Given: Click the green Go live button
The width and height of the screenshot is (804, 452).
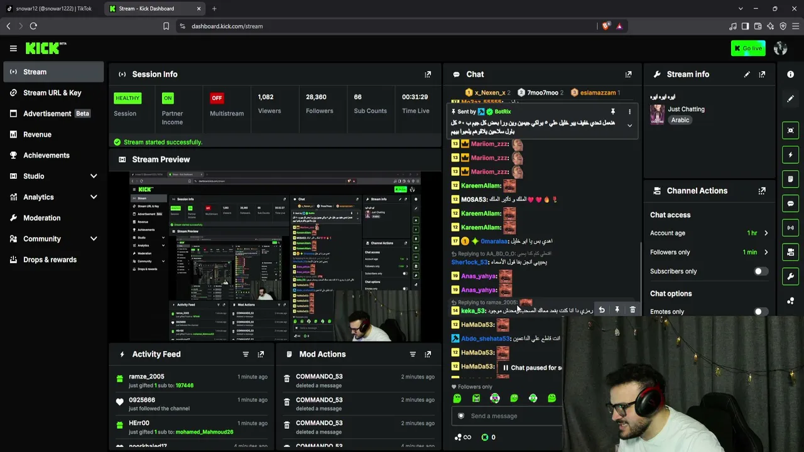Looking at the screenshot, I should click(748, 48).
